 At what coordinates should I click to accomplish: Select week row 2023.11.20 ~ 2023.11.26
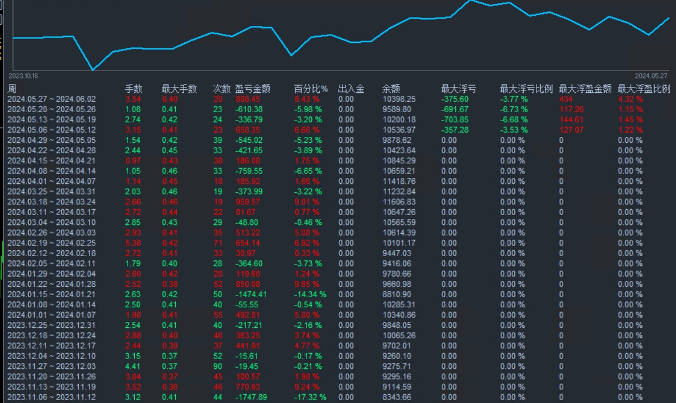pyautogui.click(x=338, y=377)
